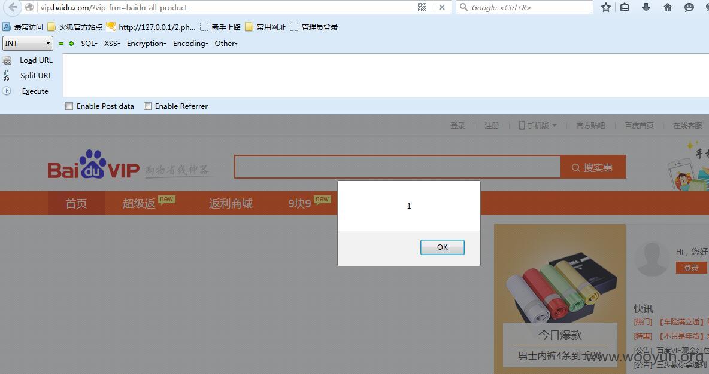Click Execute button
Image resolution: width=709 pixels, height=374 pixels.
click(35, 91)
